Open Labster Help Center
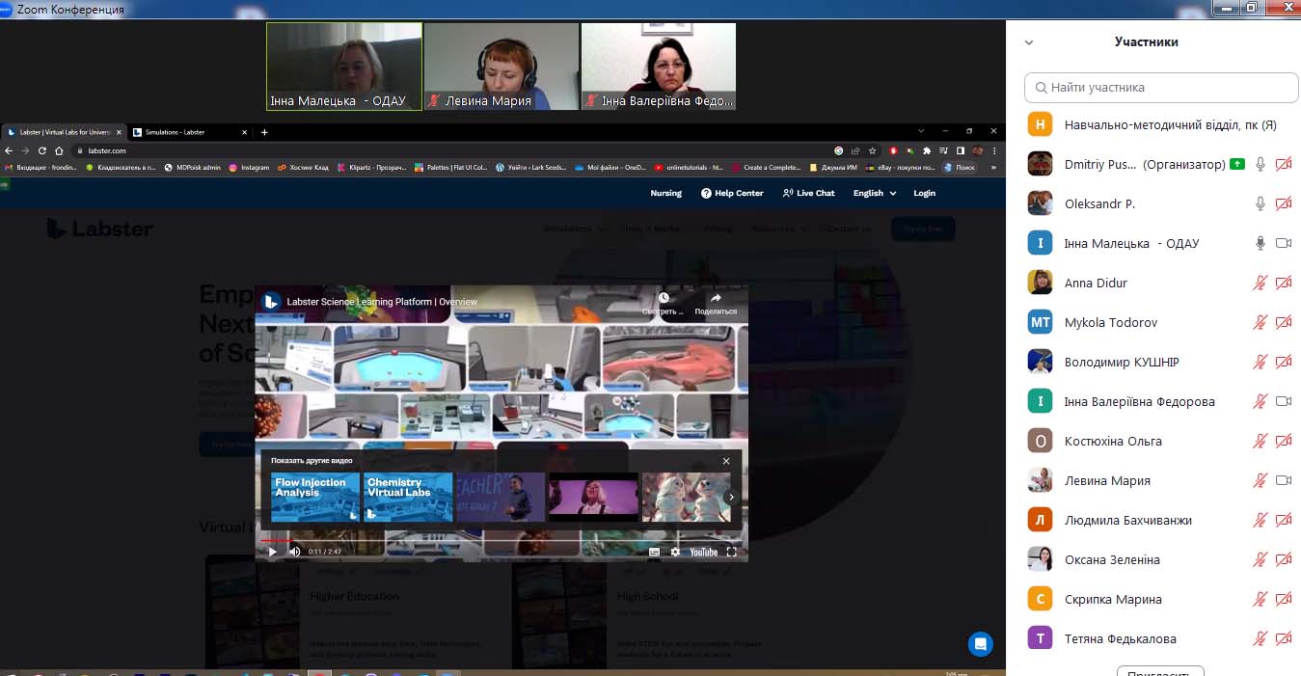 pyautogui.click(x=732, y=193)
